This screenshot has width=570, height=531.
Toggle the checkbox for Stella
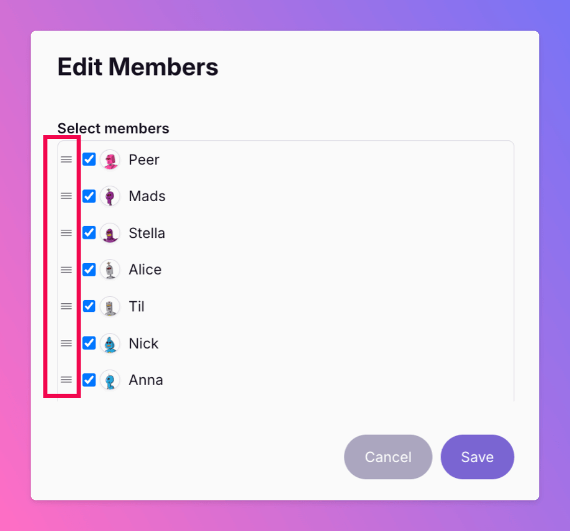89,233
